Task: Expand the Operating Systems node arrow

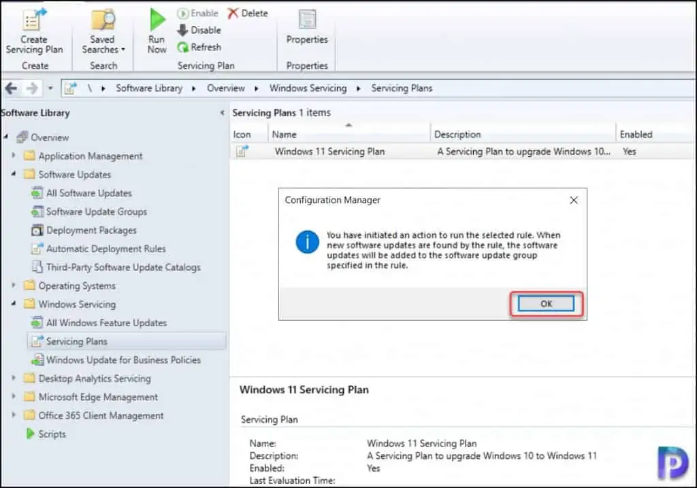Action: tap(14, 285)
